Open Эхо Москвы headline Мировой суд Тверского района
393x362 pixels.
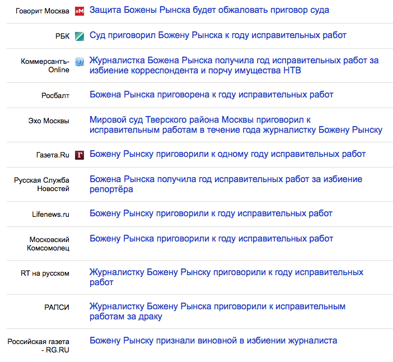click(x=236, y=125)
